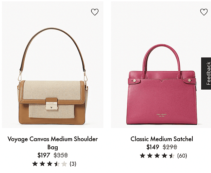
Task: Click the star rating of shoulder bag
Action: tap(50, 164)
